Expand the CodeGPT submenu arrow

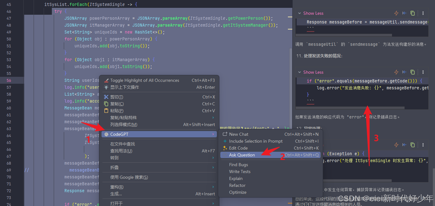click(x=213, y=134)
